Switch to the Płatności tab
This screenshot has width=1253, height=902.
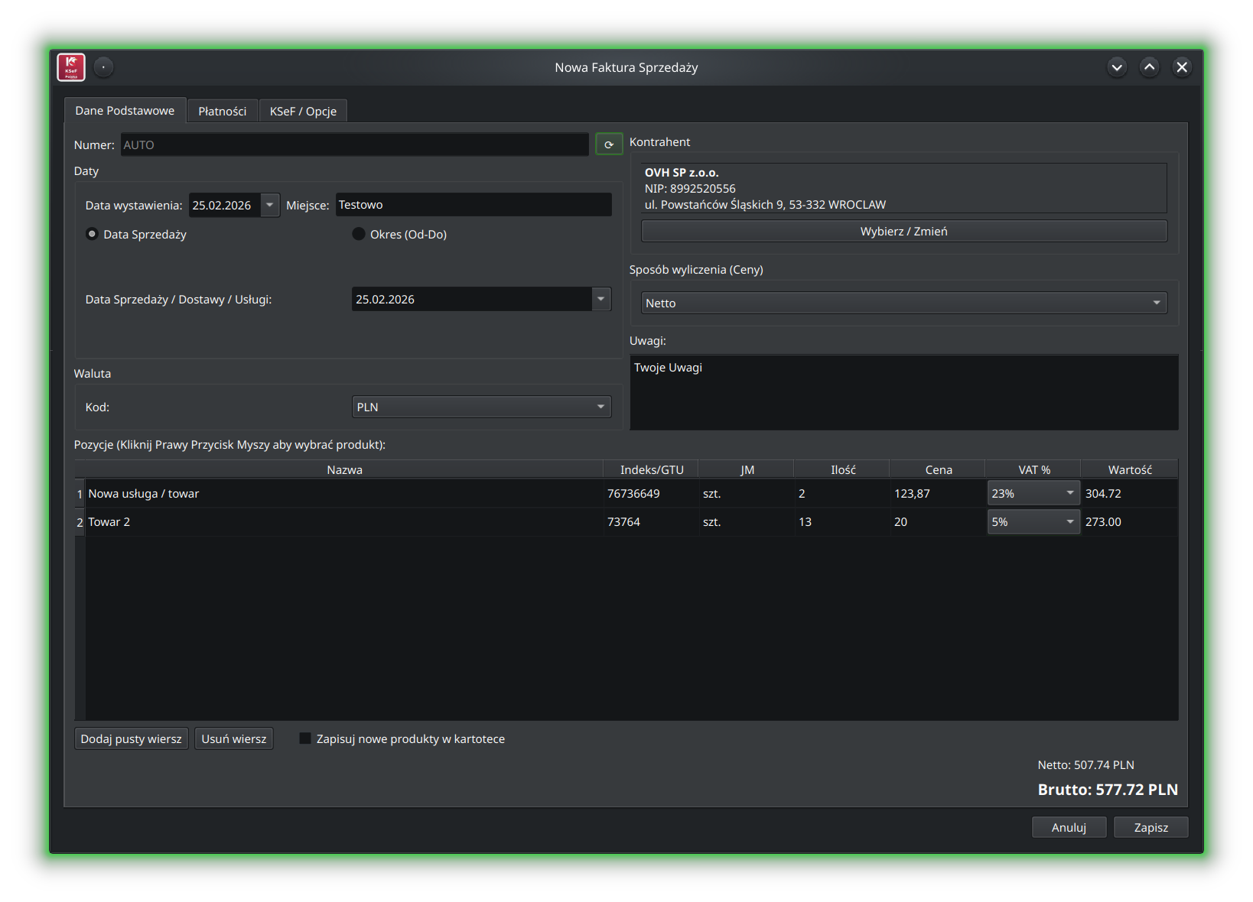223,112
